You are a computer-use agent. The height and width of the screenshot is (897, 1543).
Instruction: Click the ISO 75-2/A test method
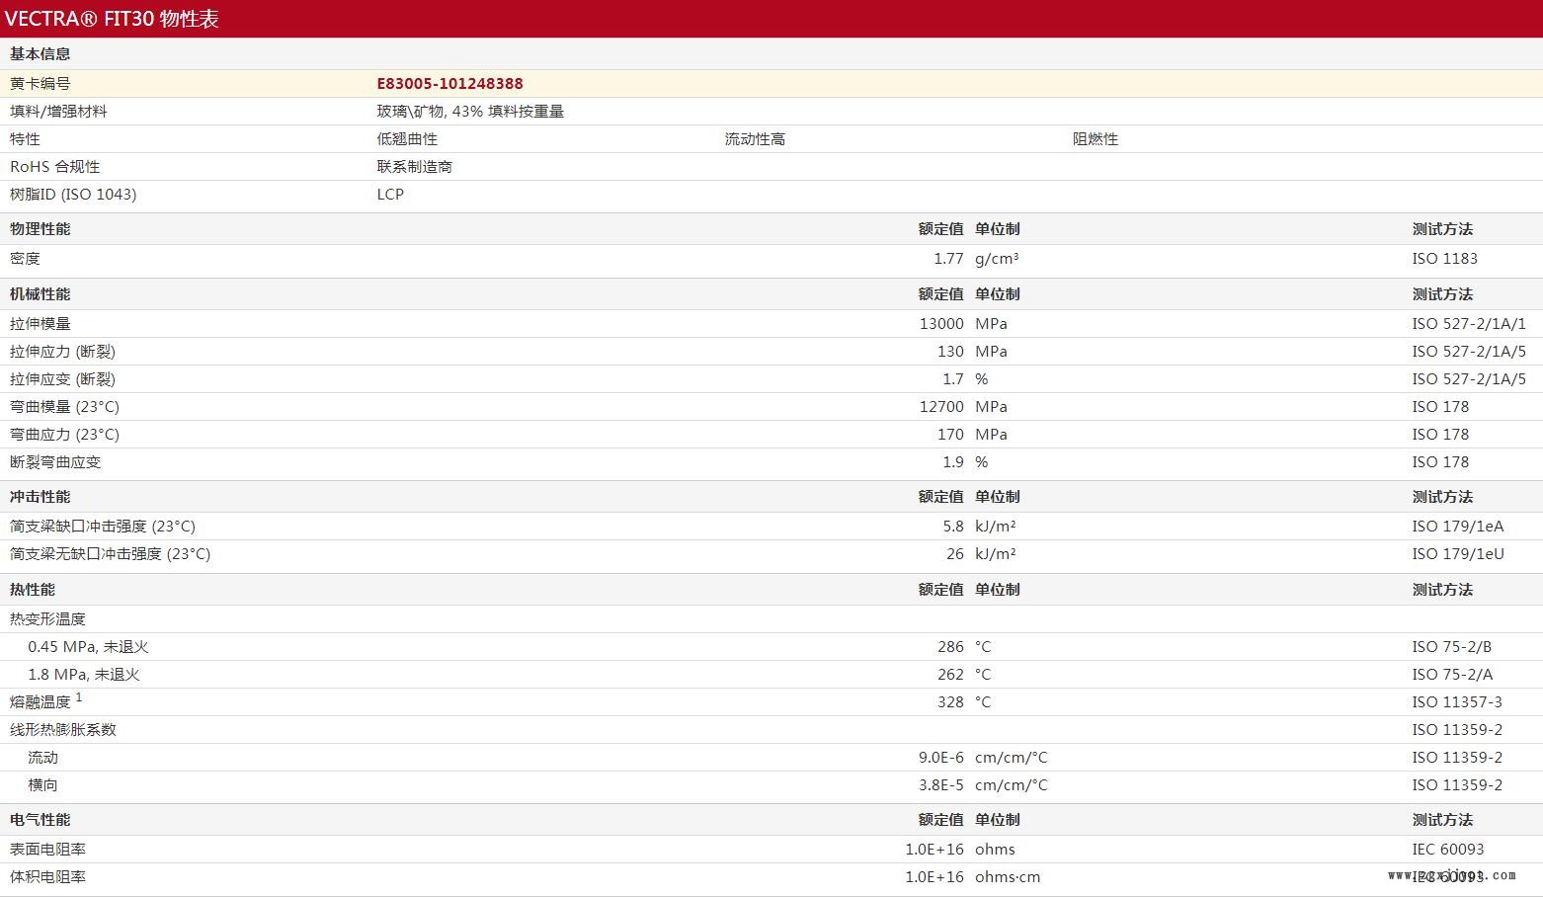pos(1452,675)
